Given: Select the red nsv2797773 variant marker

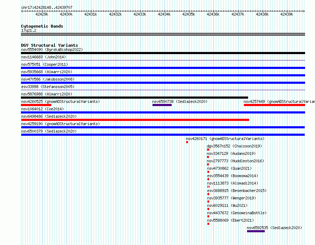Looking at the screenshot, I should 208,164.
